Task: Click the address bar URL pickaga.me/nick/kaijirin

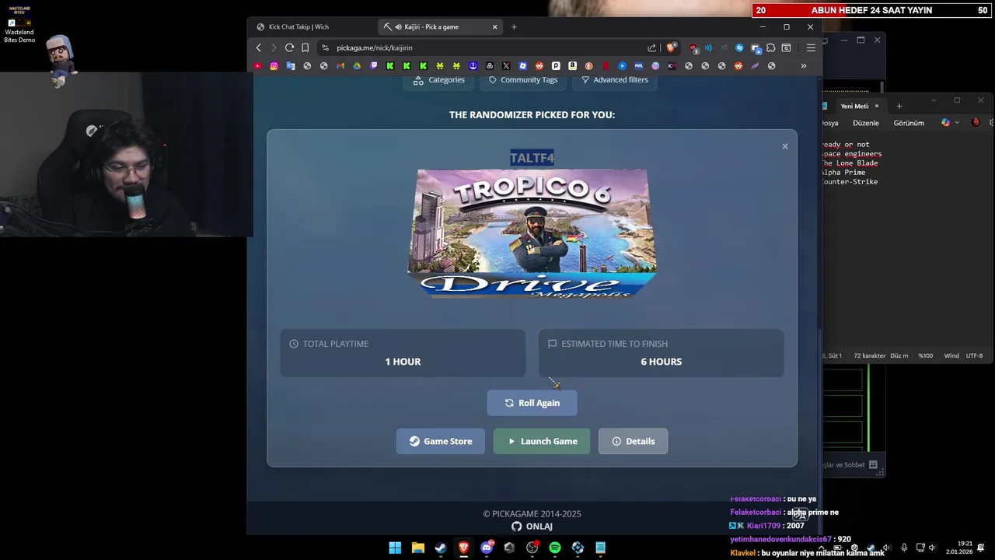Action: point(375,47)
